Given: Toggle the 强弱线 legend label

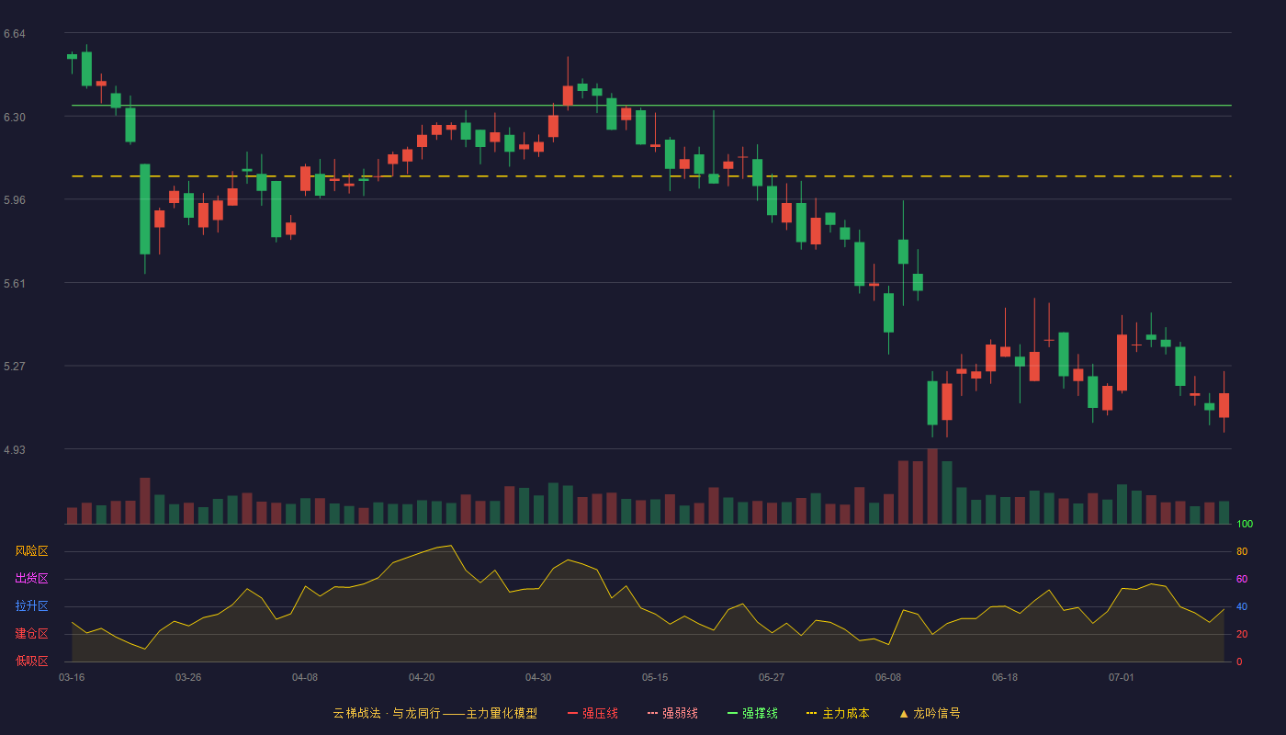Looking at the screenshot, I should coord(680,713).
